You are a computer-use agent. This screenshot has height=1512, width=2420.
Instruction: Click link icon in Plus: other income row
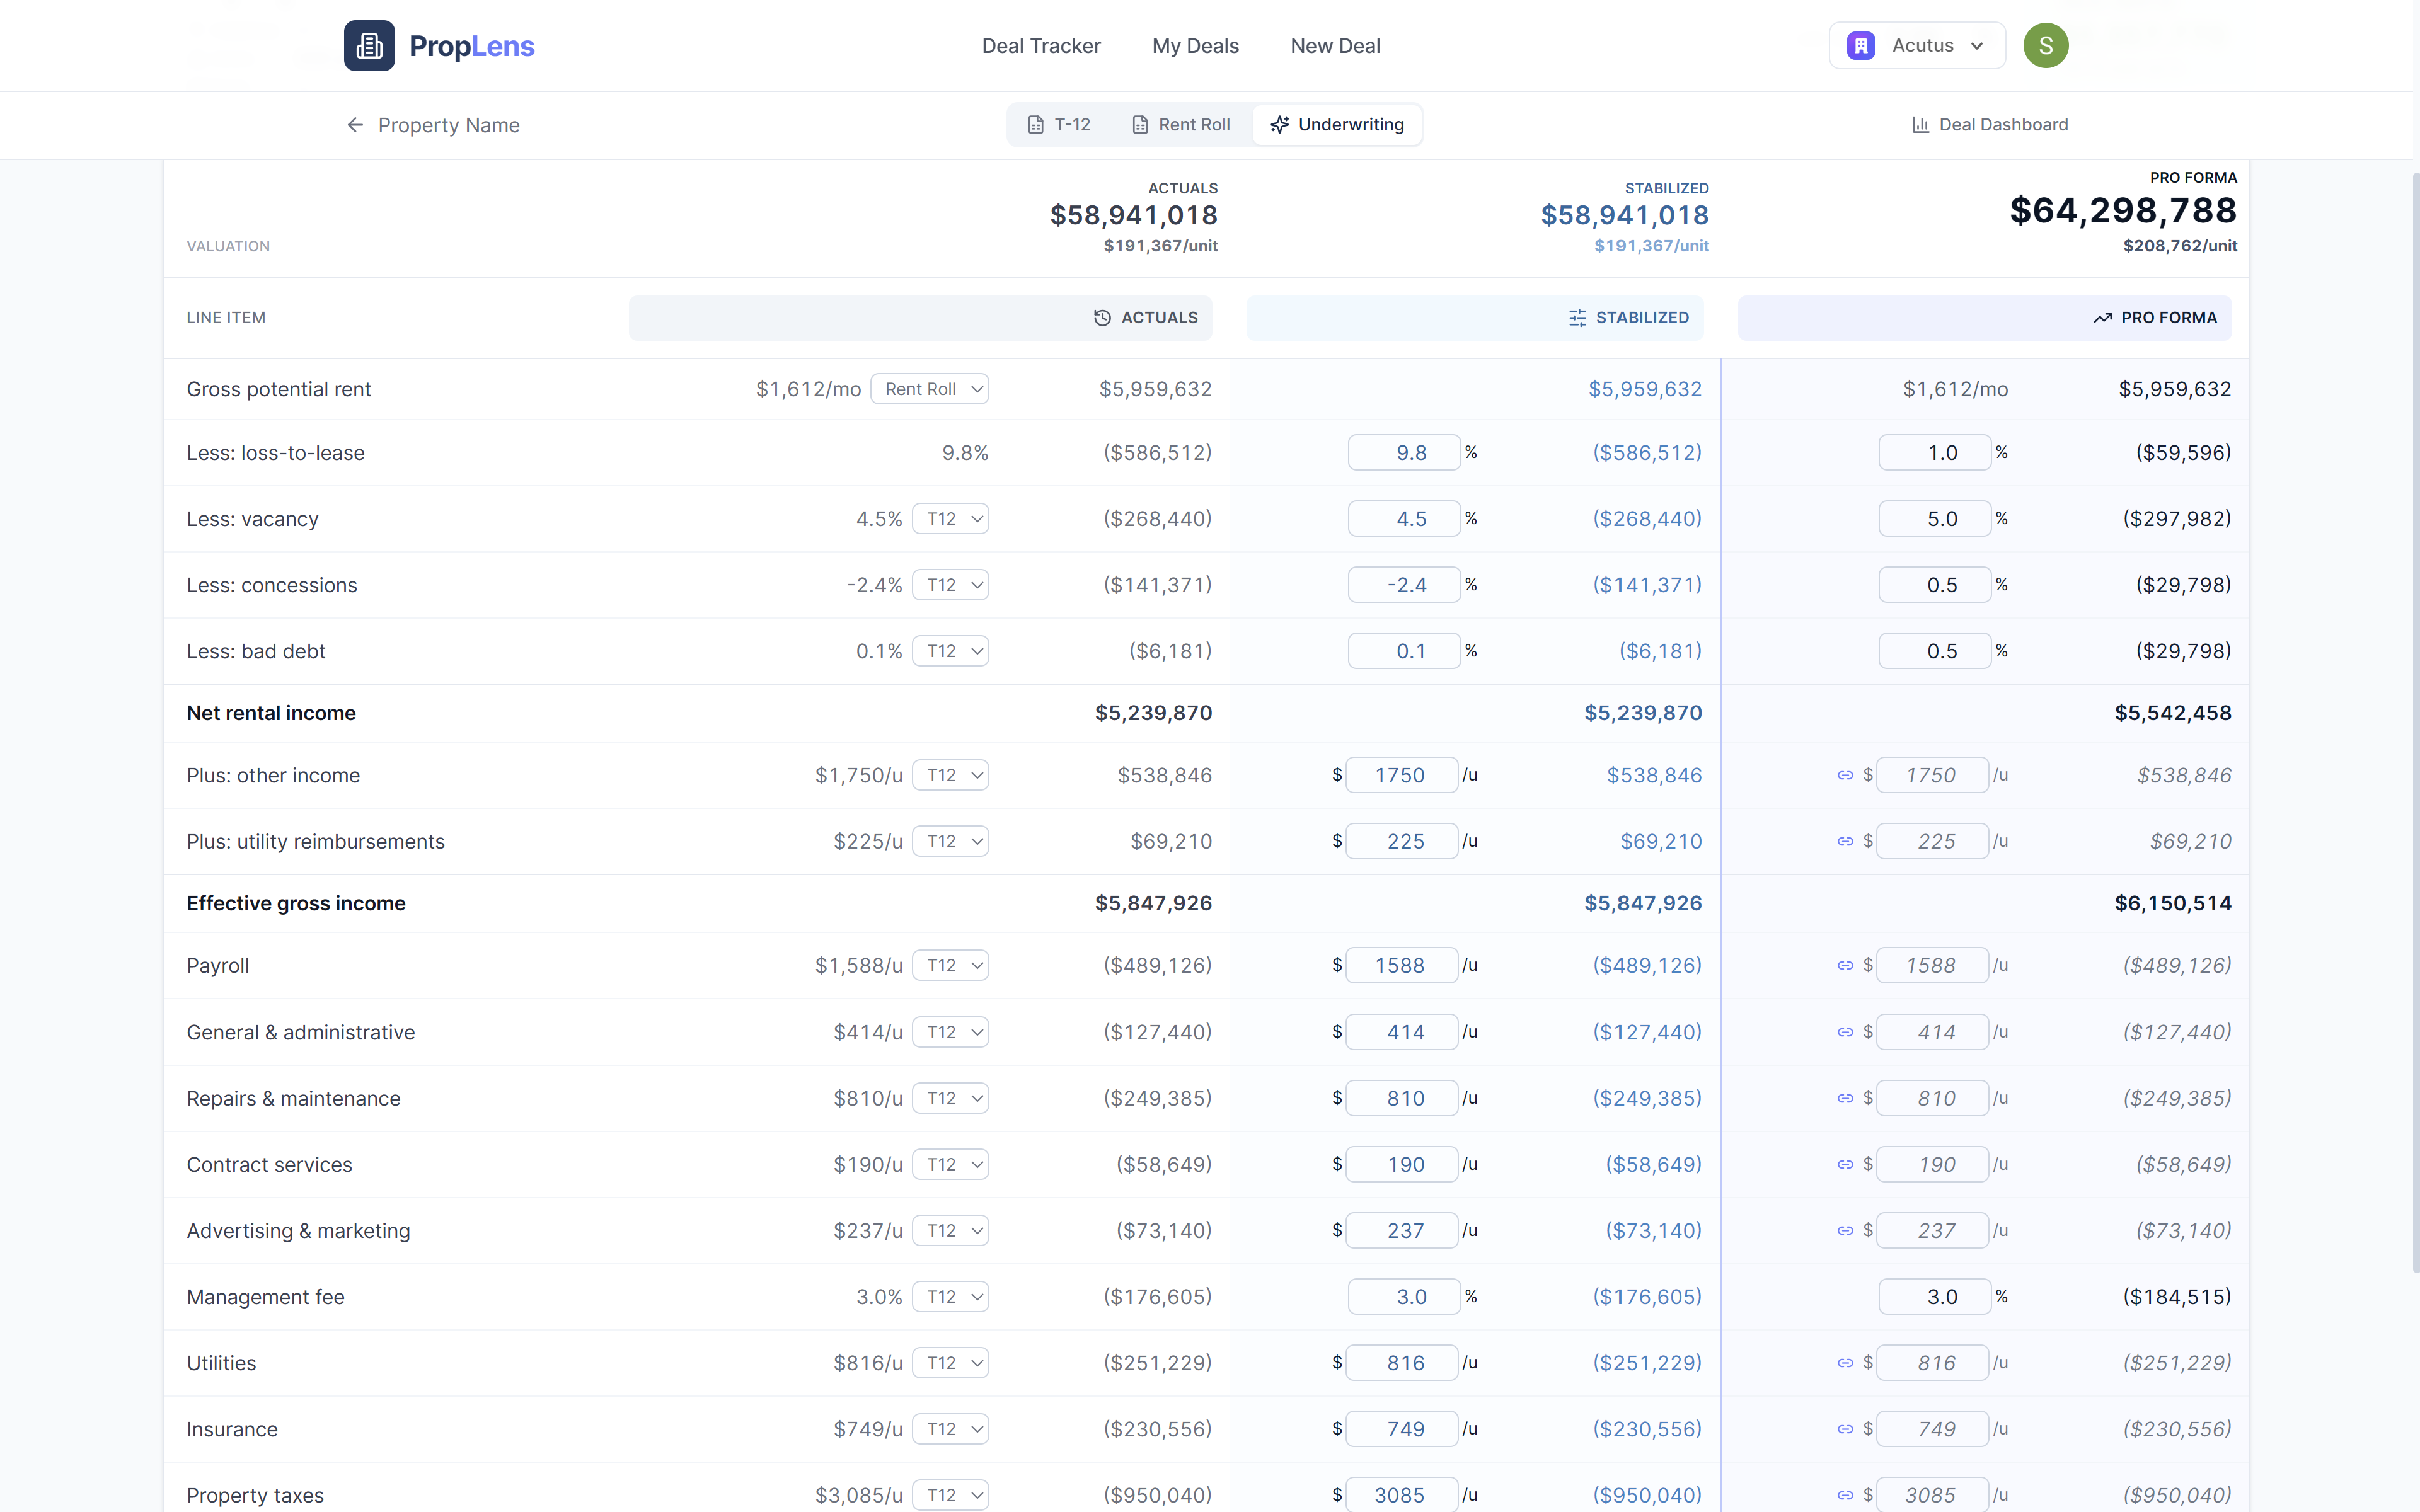(1845, 776)
